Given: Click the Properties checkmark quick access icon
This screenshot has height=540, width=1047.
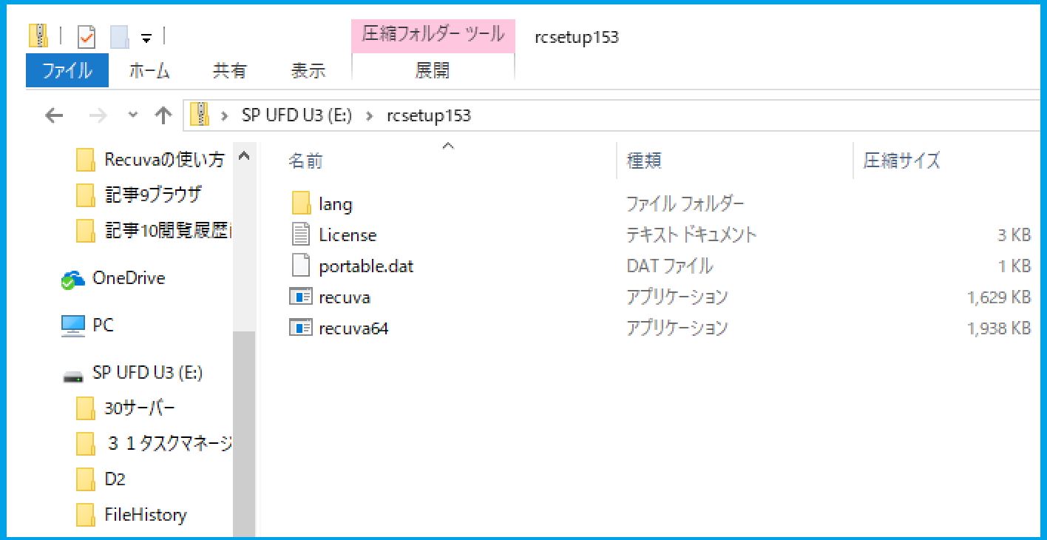Looking at the screenshot, I should coord(87,36).
